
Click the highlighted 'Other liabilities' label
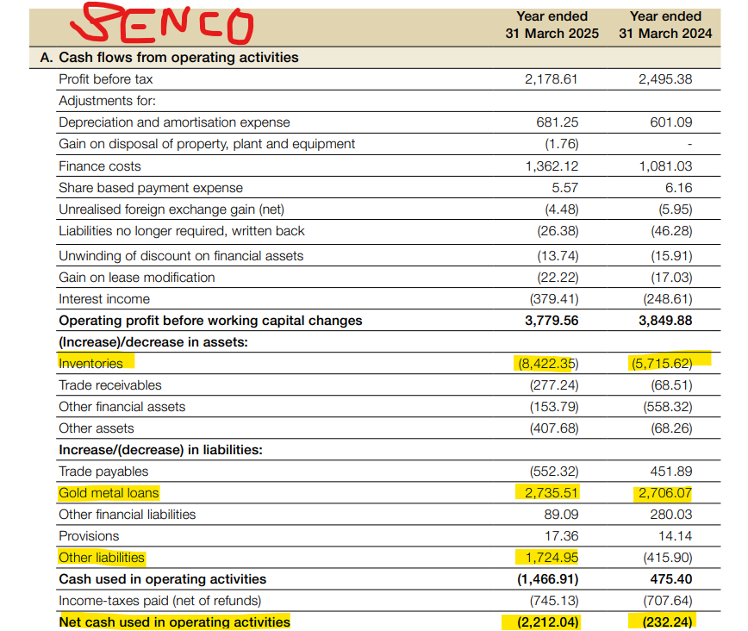click(102, 558)
